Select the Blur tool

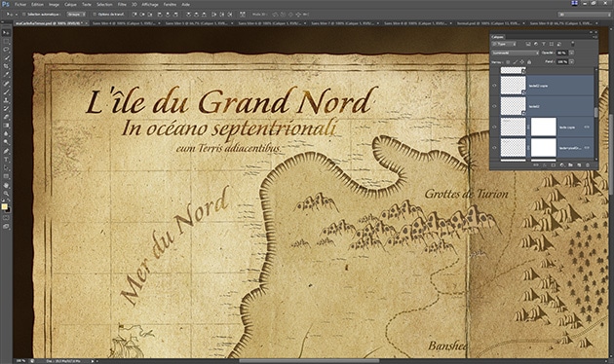coord(6,134)
